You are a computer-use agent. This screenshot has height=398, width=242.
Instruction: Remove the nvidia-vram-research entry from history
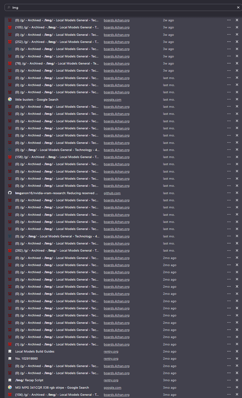[x=237, y=193]
